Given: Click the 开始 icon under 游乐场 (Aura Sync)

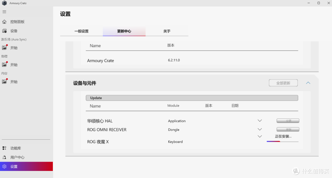Looking at the screenshot, I should (4, 47).
